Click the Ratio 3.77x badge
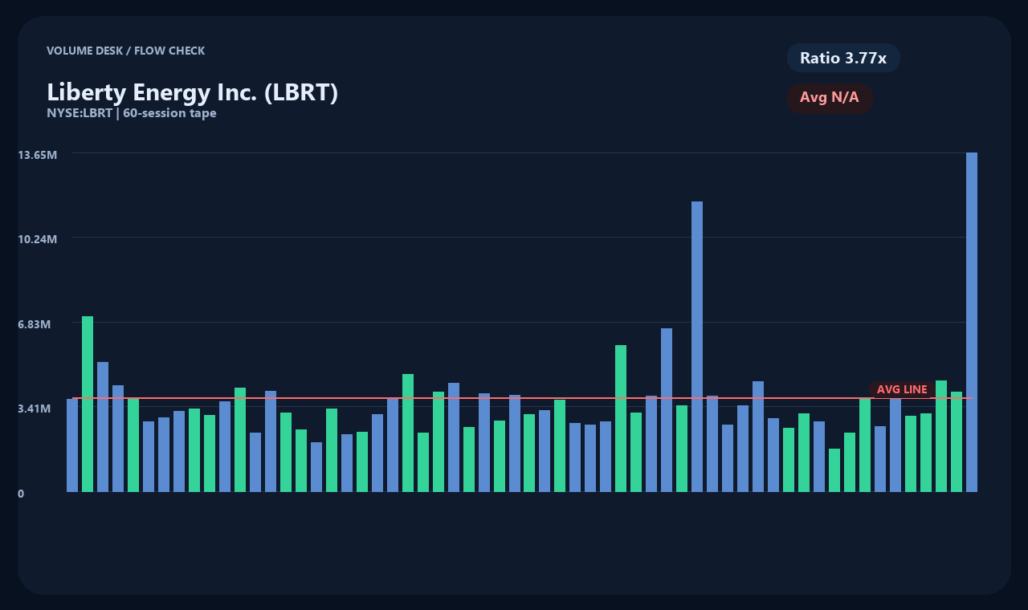 pos(843,58)
